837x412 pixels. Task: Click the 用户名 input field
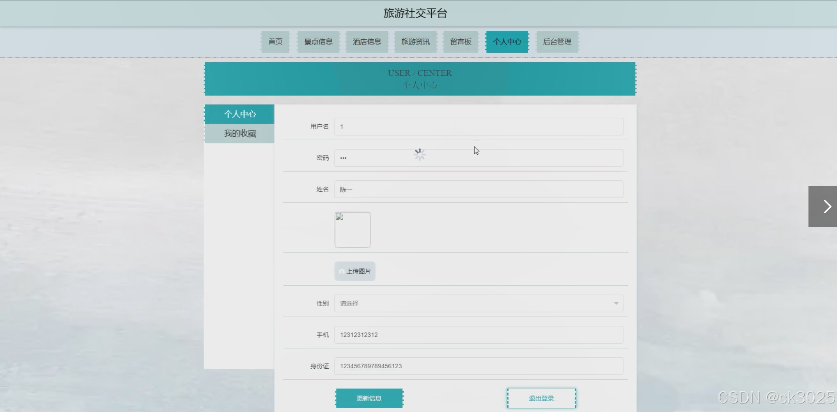coord(478,127)
